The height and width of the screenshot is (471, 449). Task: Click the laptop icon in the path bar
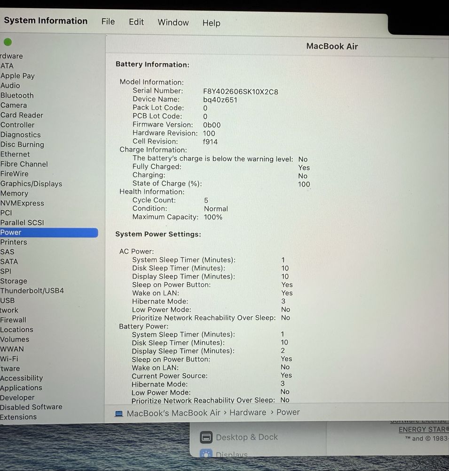[119, 414]
